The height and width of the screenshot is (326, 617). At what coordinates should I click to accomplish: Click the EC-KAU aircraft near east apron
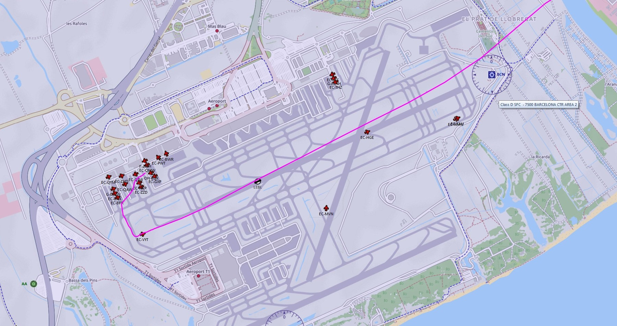coord(457,119)
